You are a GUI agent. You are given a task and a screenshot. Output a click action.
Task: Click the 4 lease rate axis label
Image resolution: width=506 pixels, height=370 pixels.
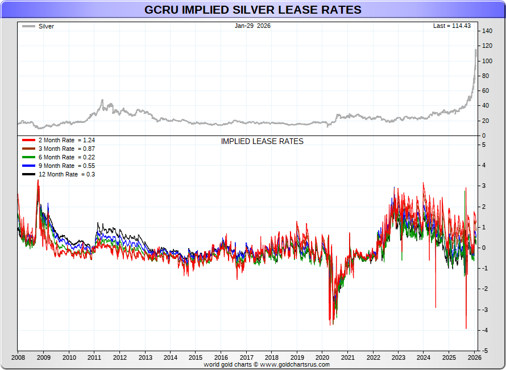point(484,165)
